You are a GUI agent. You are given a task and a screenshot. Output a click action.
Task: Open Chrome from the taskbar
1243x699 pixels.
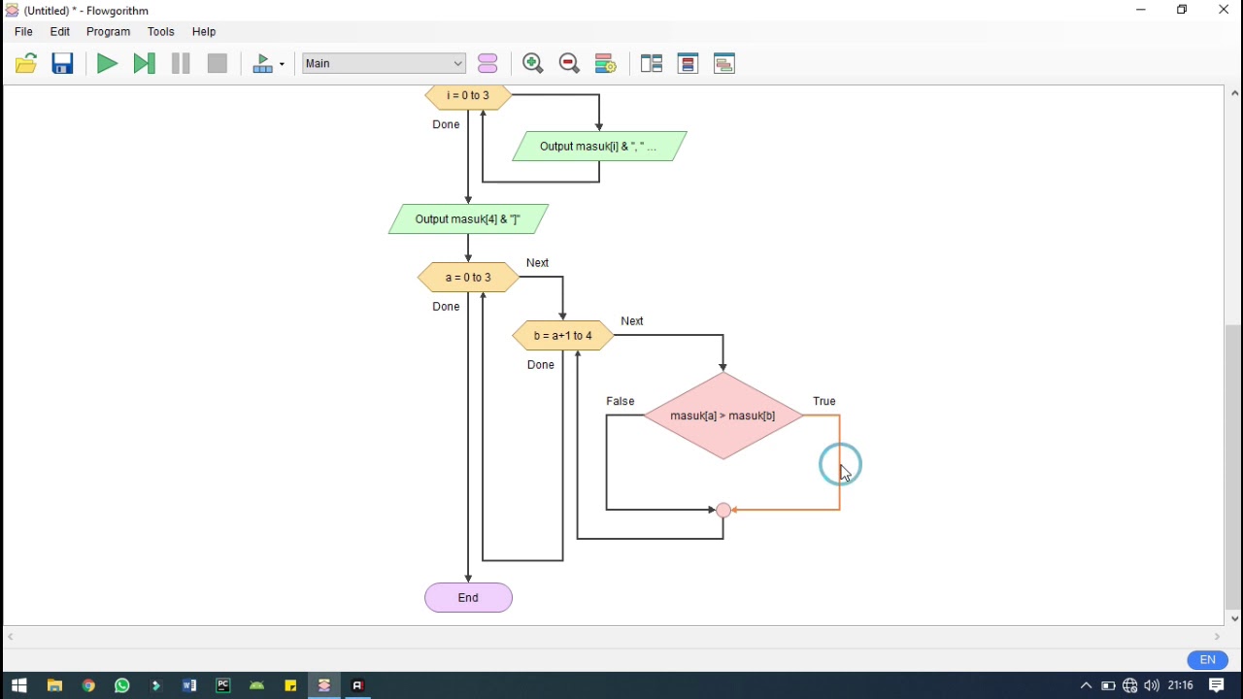click(88, 685)
